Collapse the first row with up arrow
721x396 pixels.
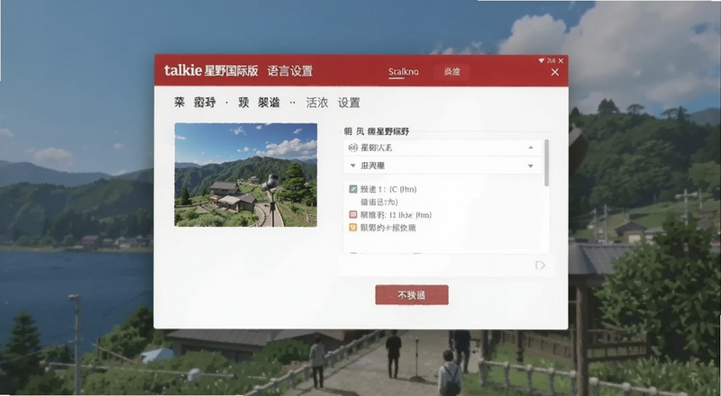(x=531, y=148)
